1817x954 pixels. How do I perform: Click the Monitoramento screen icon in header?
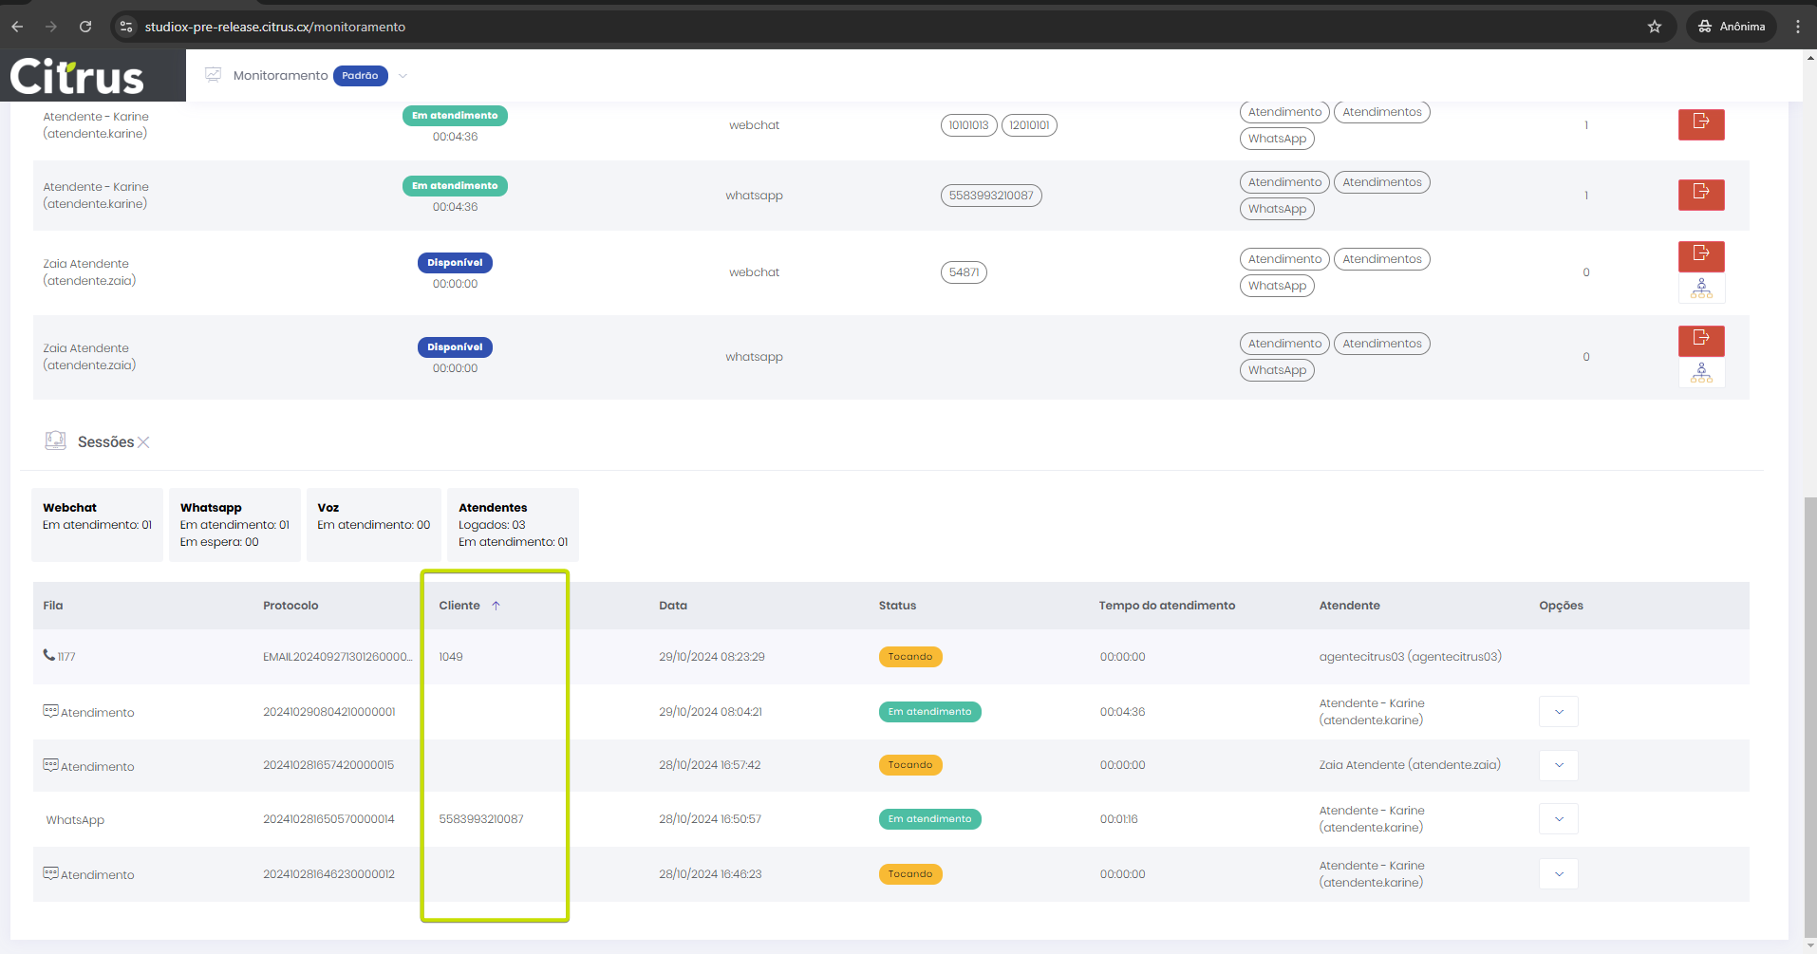pos(214,76)
